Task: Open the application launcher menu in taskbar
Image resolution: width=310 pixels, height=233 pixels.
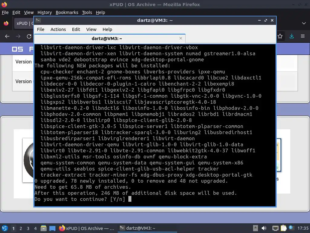Action: pyautogui.click(x=5, y=228)
